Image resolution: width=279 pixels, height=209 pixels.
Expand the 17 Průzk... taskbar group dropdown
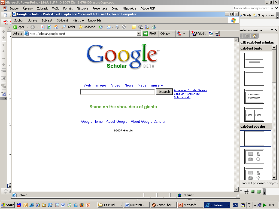[x=121, y=205]
